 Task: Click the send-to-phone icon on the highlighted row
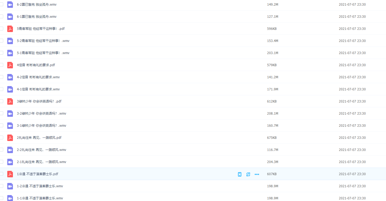click(x=240, y=174)
